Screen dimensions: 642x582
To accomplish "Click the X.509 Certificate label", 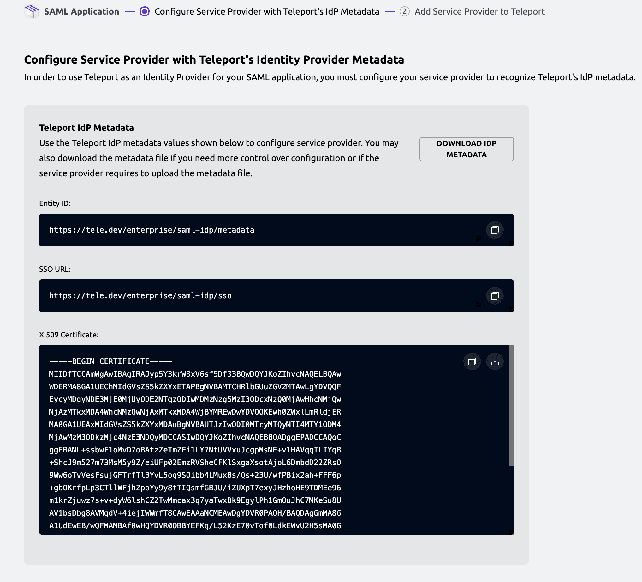I will [x=69, y=335].
